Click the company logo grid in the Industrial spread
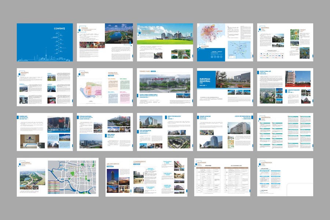Screen dimensions: 330x220 (x=272, y=55)
